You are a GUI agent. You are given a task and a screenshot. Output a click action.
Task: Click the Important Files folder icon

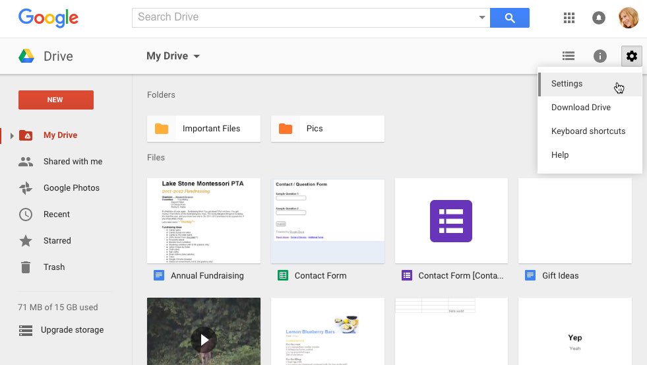click(x=162, y=129)
